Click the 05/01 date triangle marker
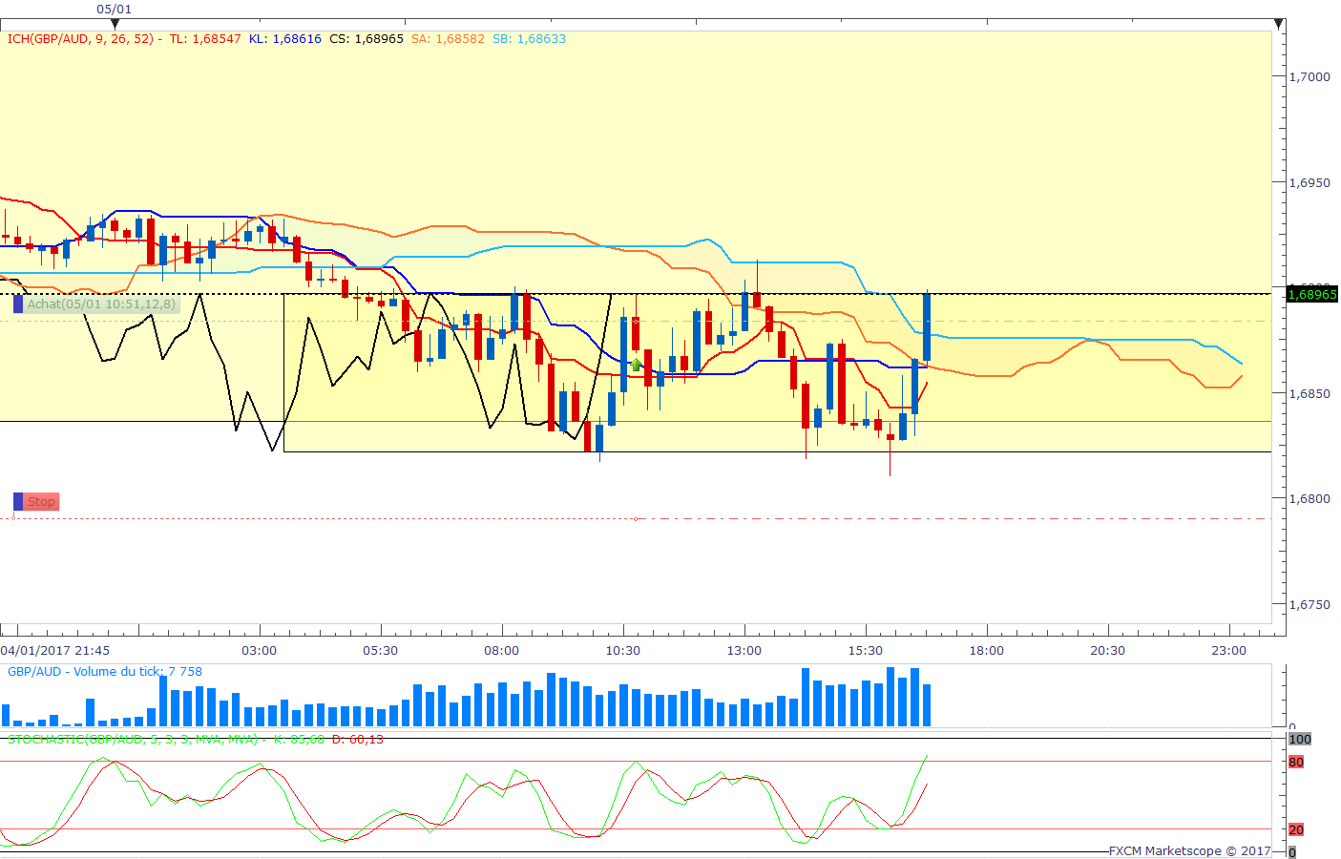This screenshot has height=859, width=1341. [115, 24]
